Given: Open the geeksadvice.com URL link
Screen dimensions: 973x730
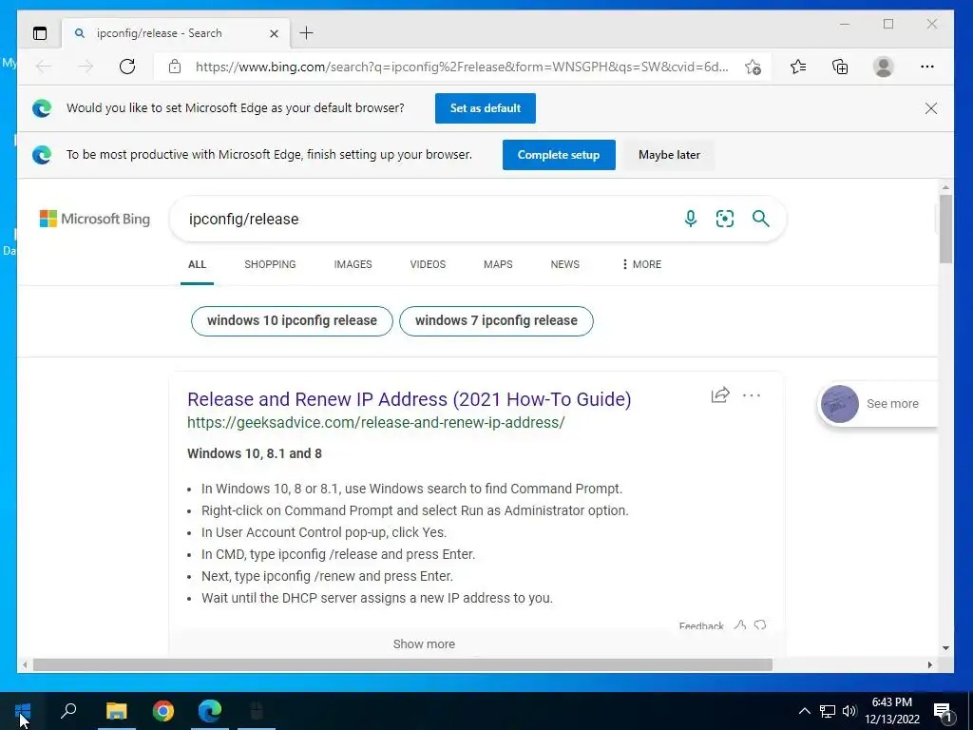Looking at the screenshot, I should [x=376, y=423].
